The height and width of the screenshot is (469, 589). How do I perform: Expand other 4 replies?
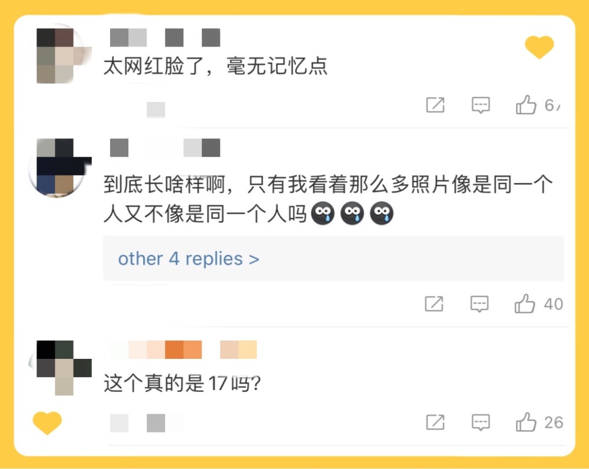click(188, 259)
